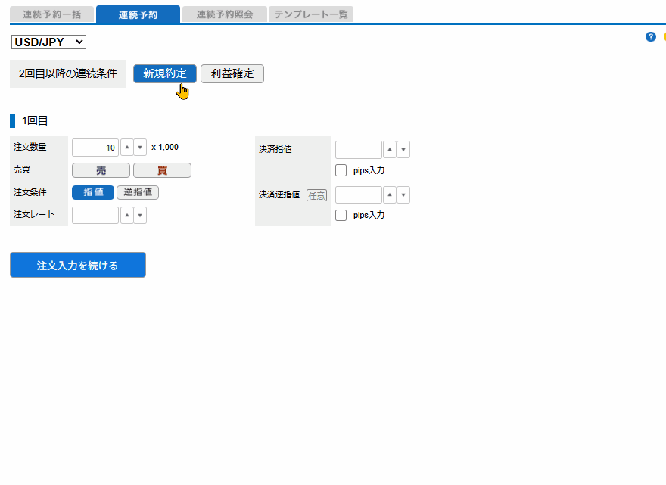
Task: Choose the 指値 order condition
Action: coord(92,192)
